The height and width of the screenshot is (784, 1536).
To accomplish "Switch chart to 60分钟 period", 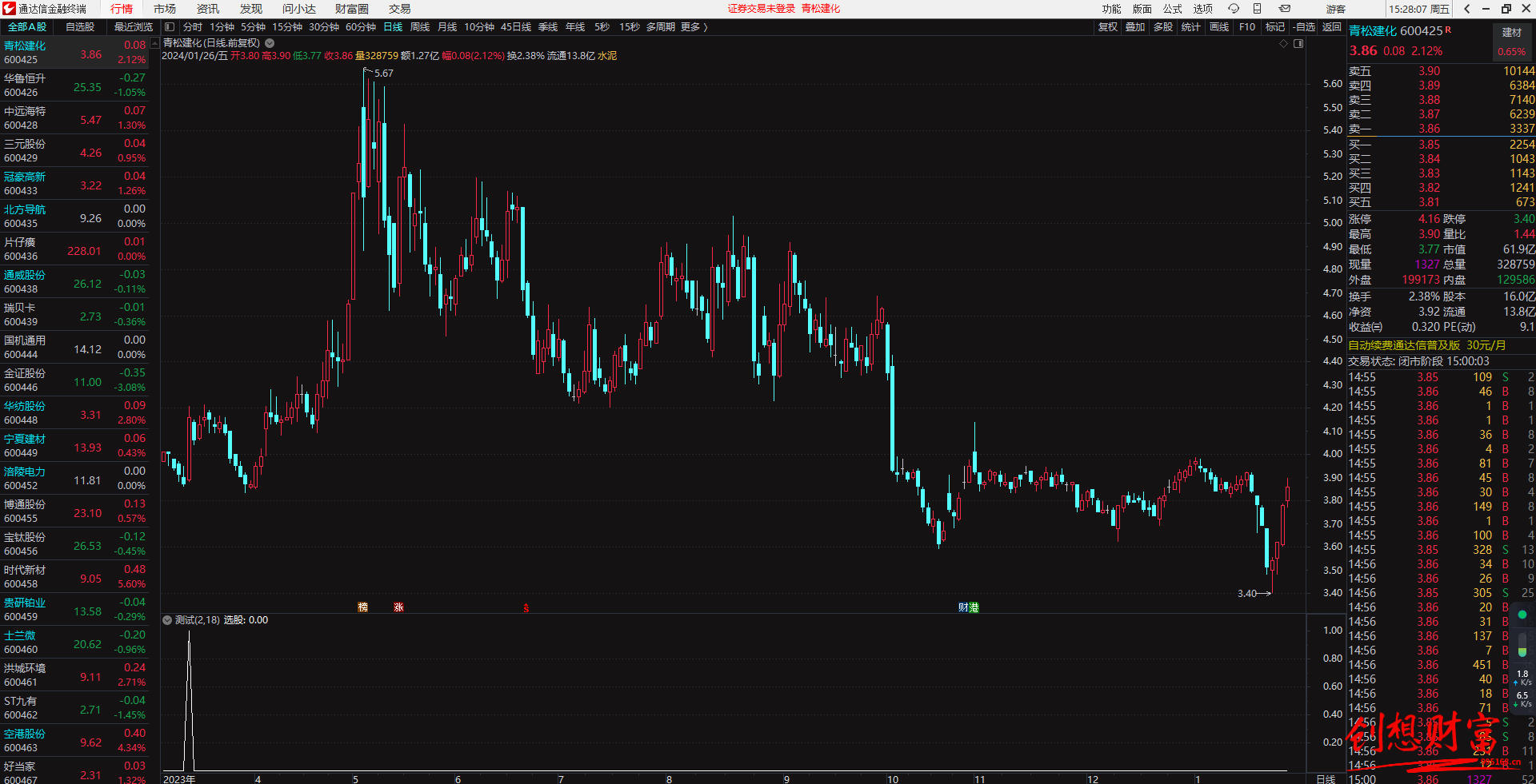I will 361,27.
